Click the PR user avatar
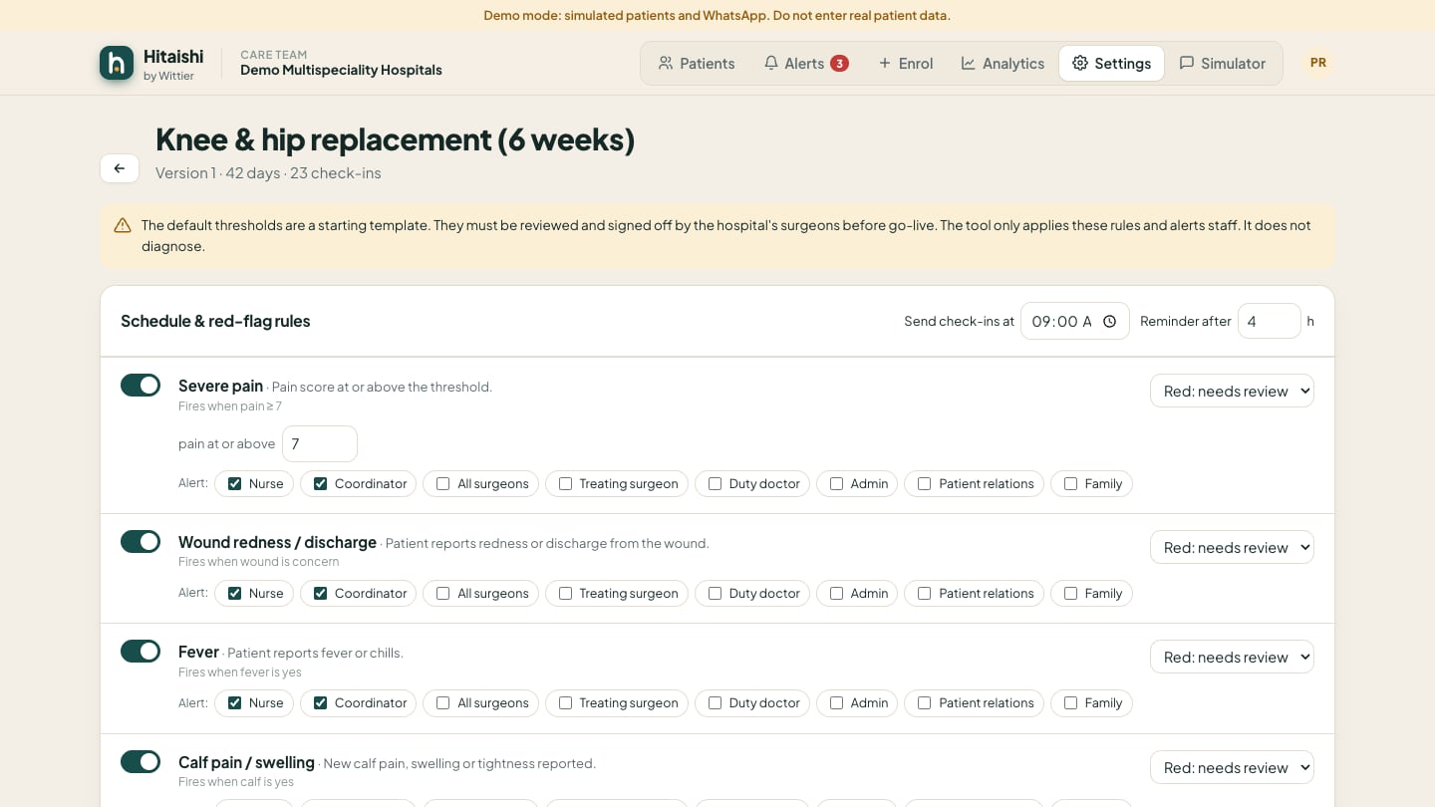1435x807 pixels. tap(1317, 63)
